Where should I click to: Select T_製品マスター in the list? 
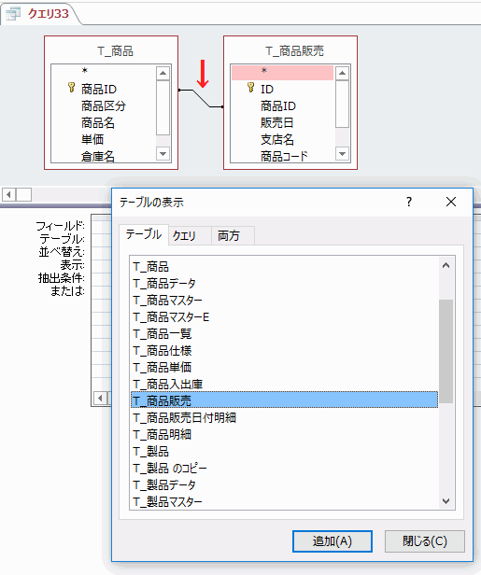point(284,501)
